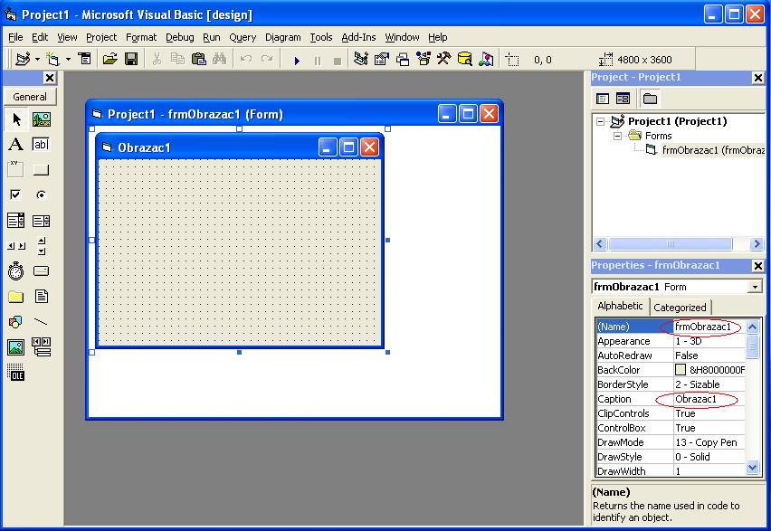Select the Timer tool
771x531 pixels.
coord(15,270)
